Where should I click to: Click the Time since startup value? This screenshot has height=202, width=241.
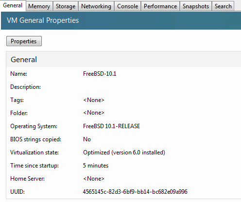(x=96, y=166)
